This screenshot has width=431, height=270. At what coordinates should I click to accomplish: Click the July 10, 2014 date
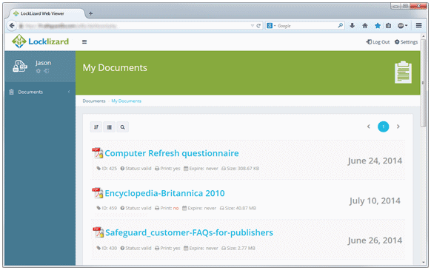click(375, 200)
